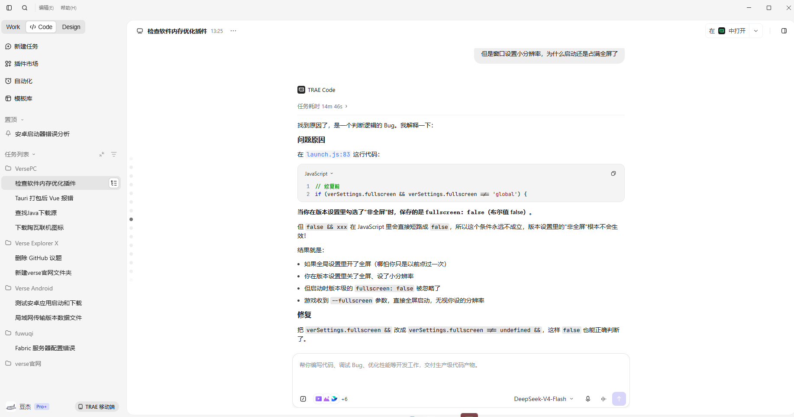Image resolution: width=794 pixels, height=417 pixels.
Task: Start voice input with the microphone icon
Action: click(588, 399)
